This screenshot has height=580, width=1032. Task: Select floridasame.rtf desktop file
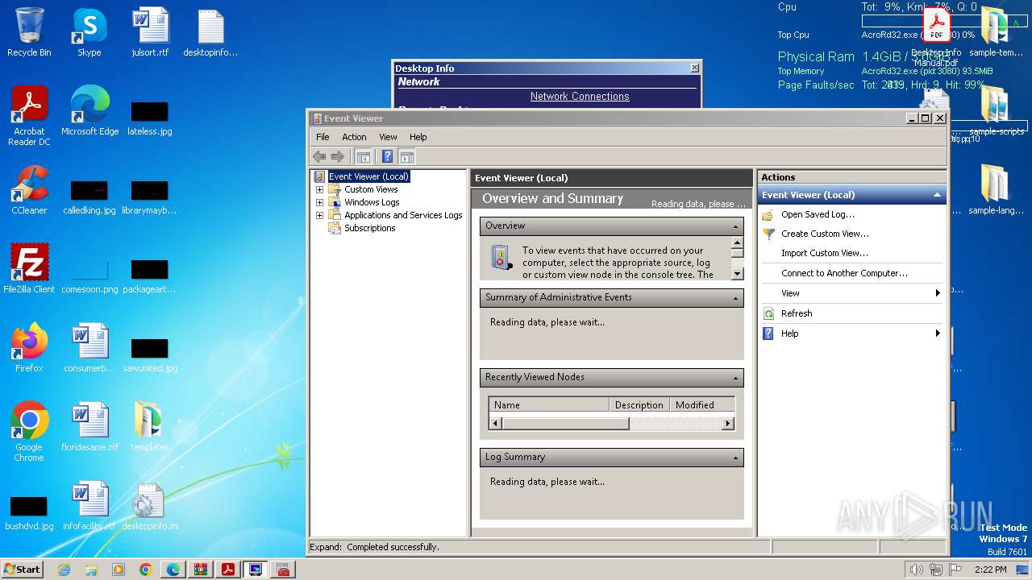tap(89, 426)
